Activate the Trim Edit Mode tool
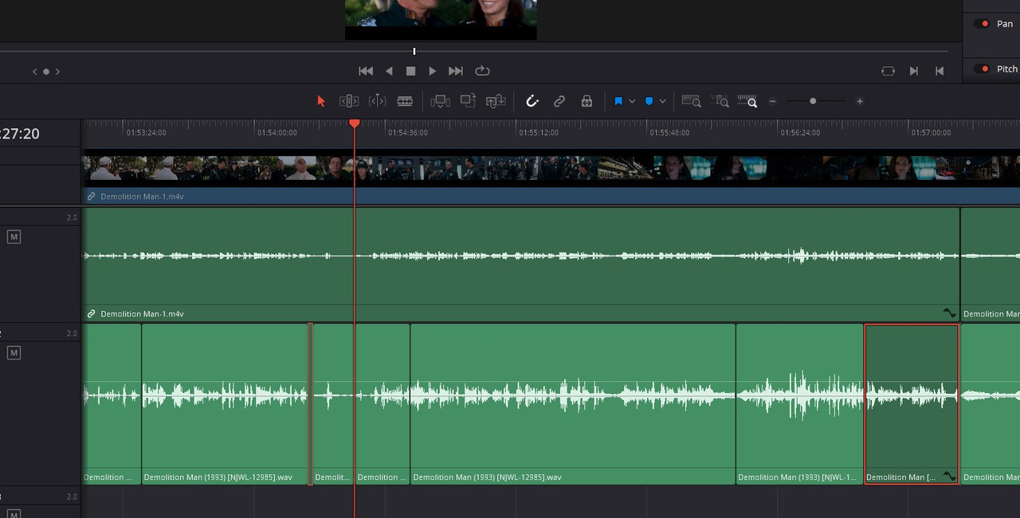Screen dimensions: 1020x518 point(349,101)
